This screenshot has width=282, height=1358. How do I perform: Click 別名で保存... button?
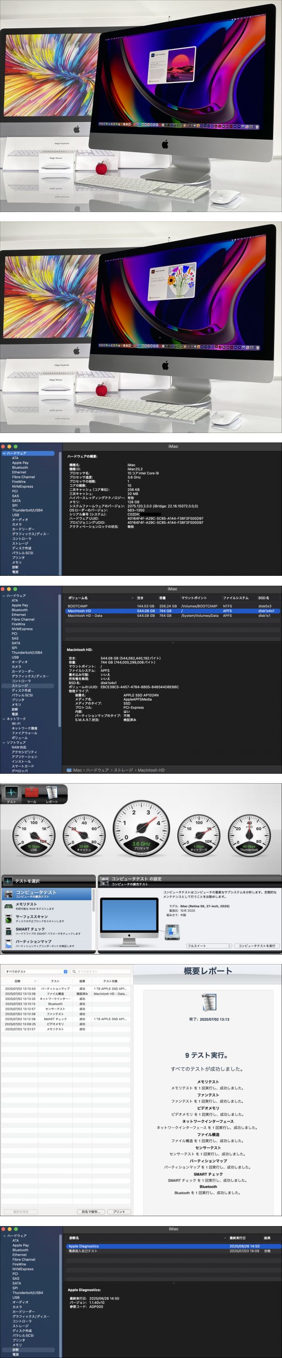point(91,1211)
